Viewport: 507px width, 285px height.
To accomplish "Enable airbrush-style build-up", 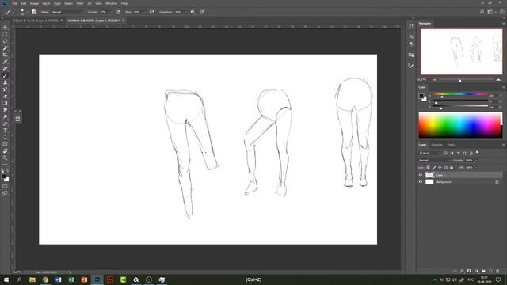I will pyautogui.click(x=151, y=12).
